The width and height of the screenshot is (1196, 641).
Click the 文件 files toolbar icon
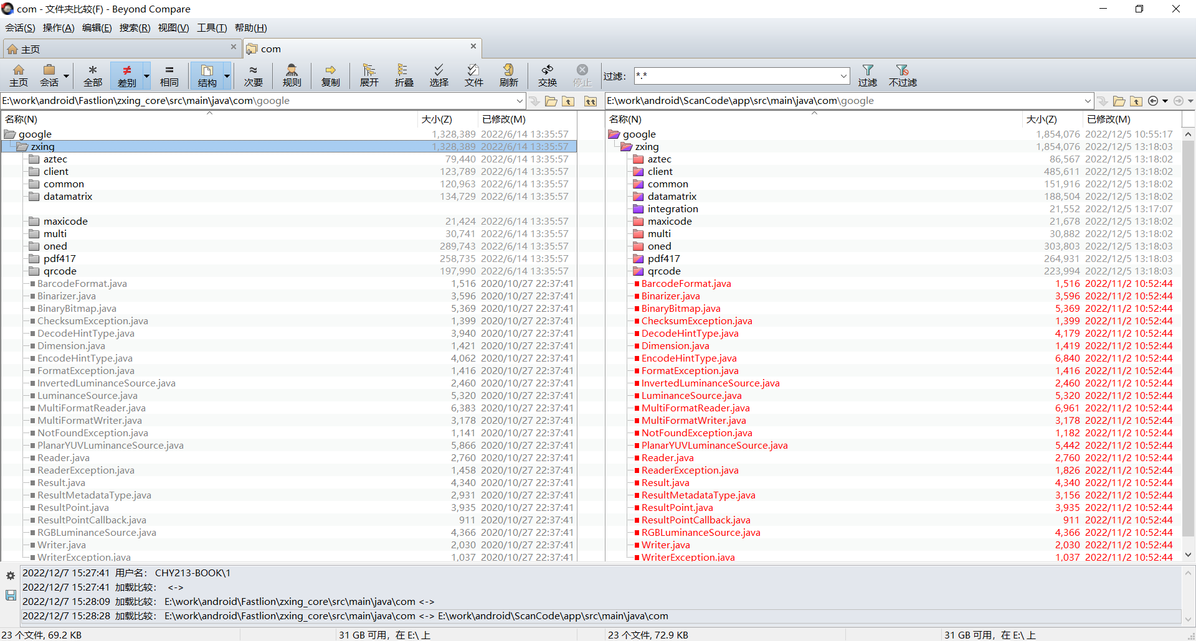point(474,75)
